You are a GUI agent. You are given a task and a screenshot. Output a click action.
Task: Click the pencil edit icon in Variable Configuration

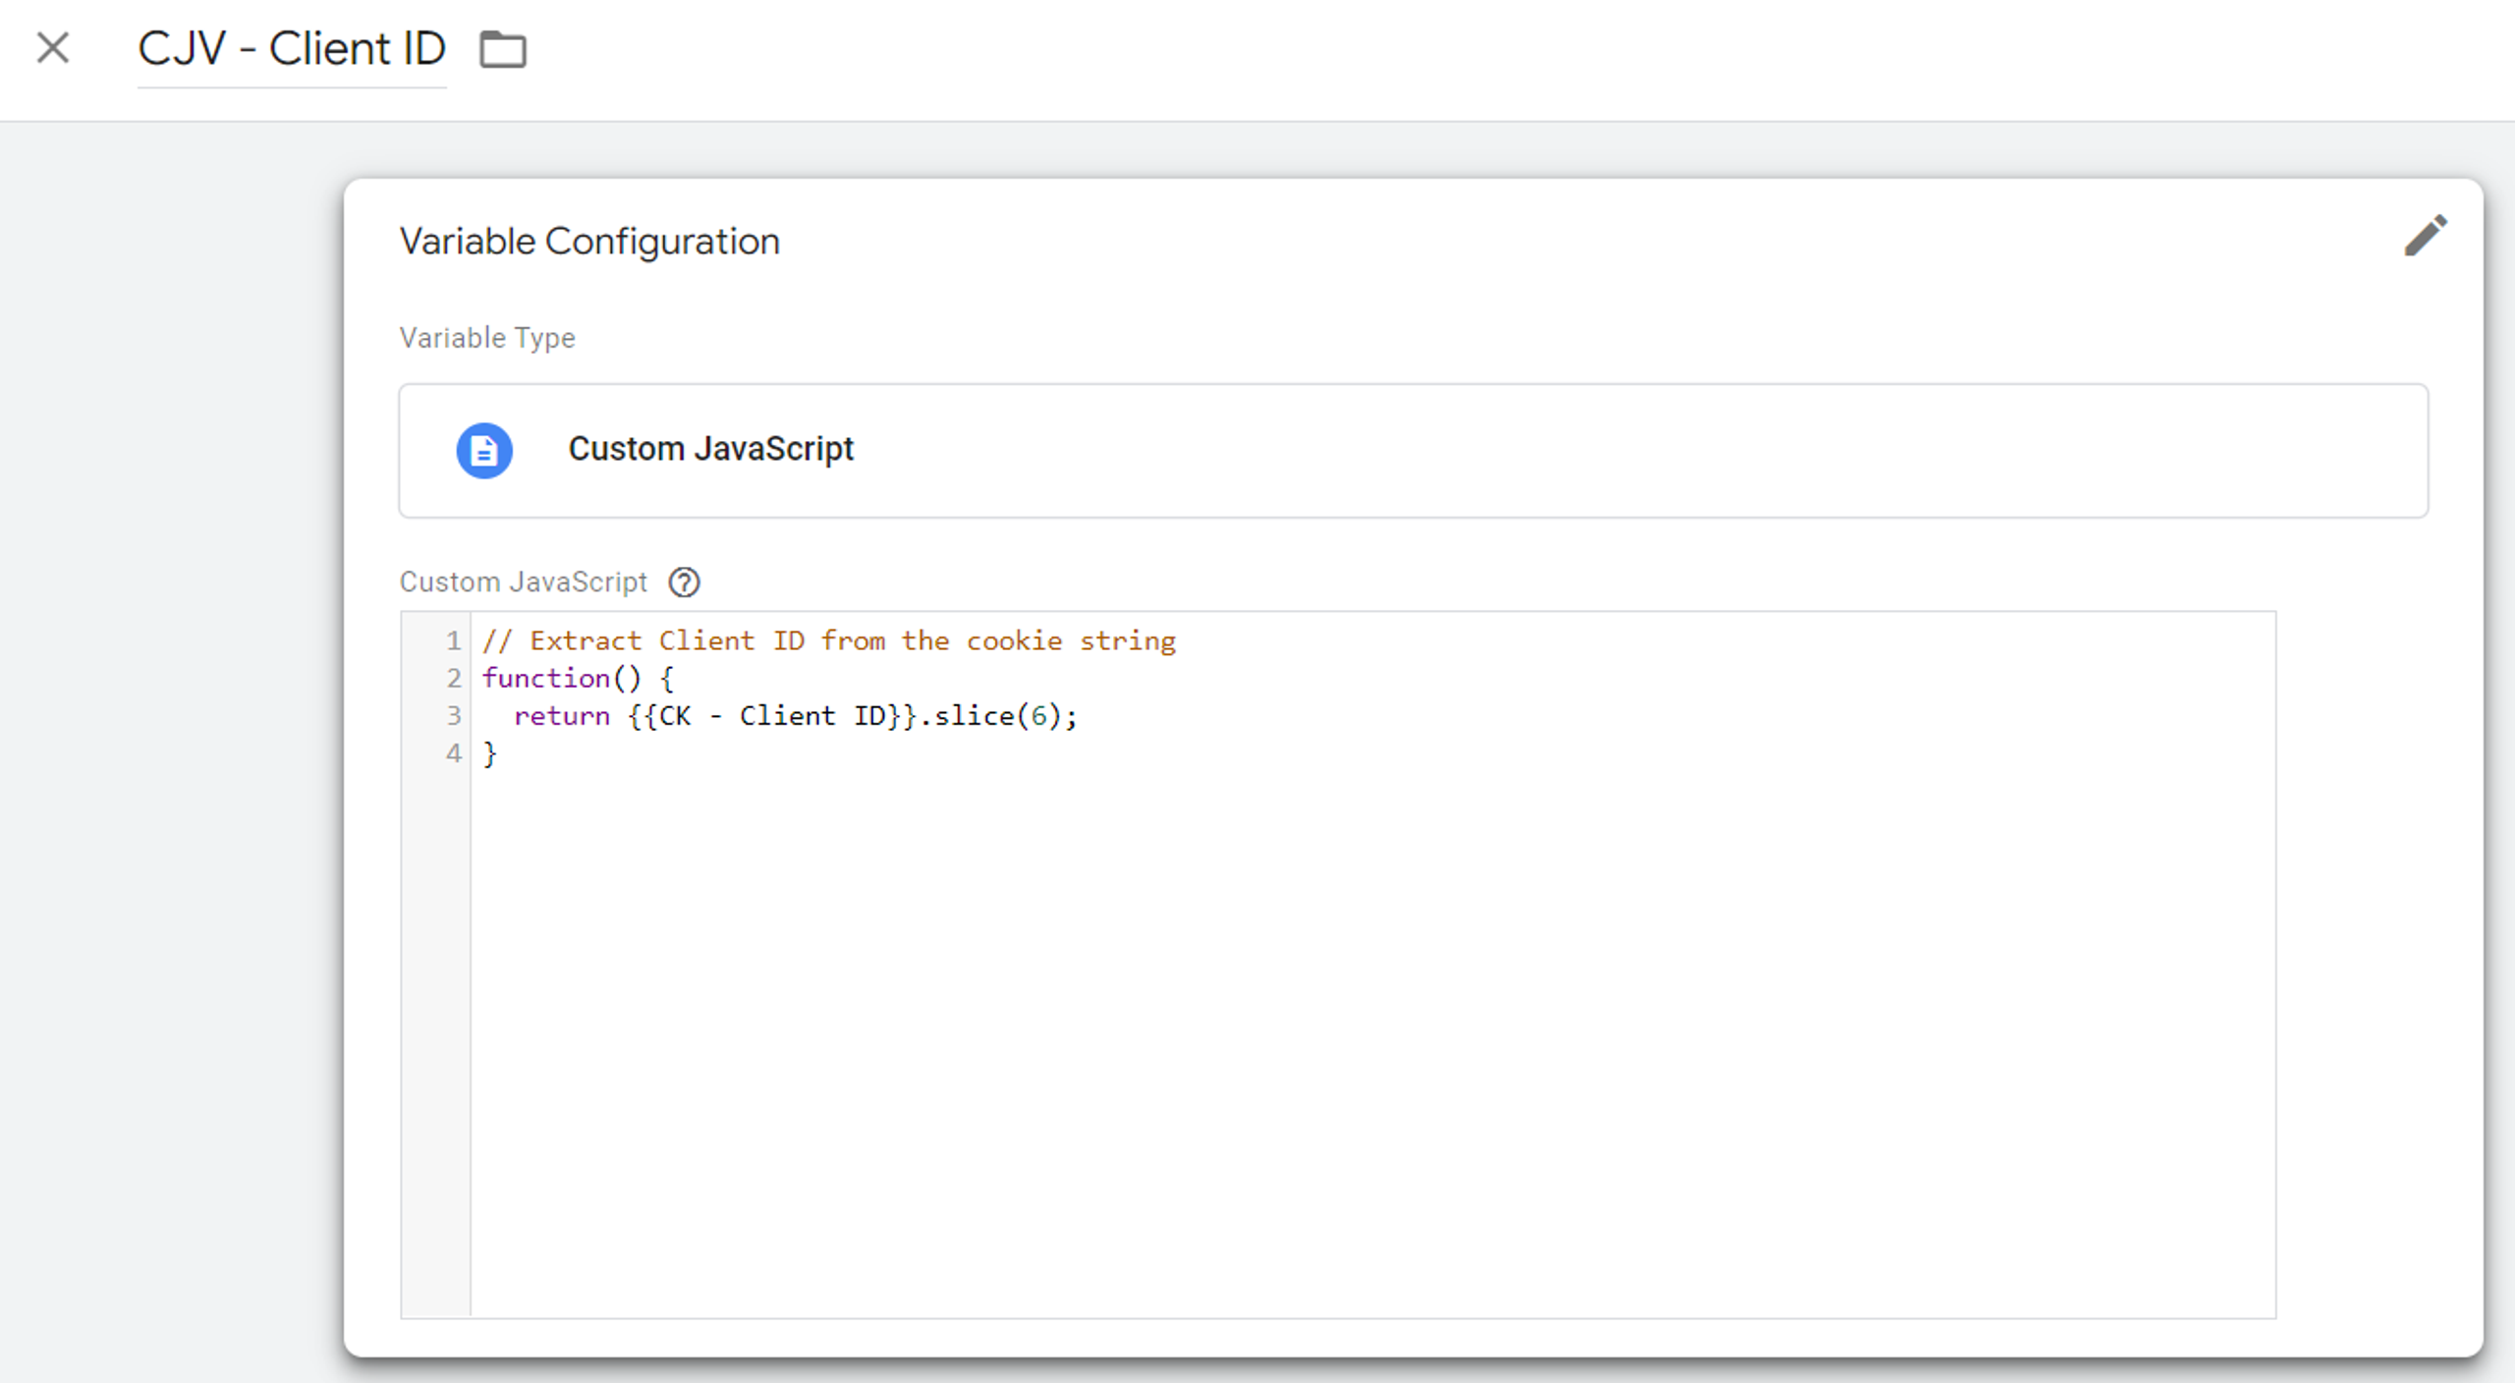coord(2425,236)
